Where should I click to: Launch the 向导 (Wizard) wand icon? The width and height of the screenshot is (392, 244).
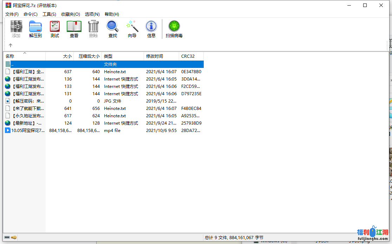[132, 29]
